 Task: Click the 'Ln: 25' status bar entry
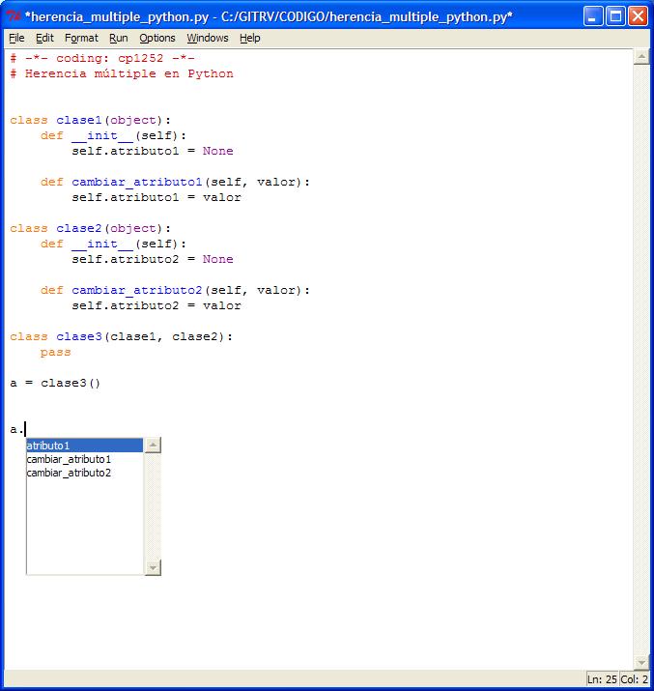(x=602, y=679)
